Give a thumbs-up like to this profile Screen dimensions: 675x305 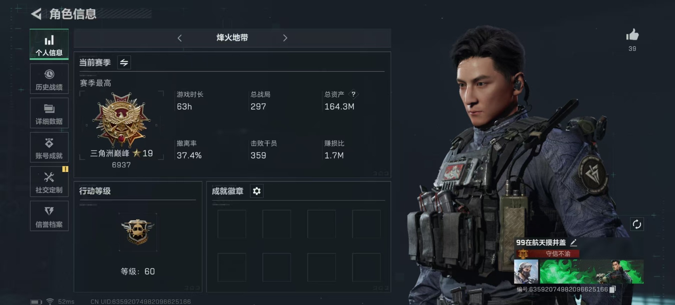(x=632, y=35)
